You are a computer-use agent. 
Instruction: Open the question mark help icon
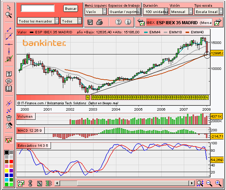pyautogui.click(x=118, y=22)
